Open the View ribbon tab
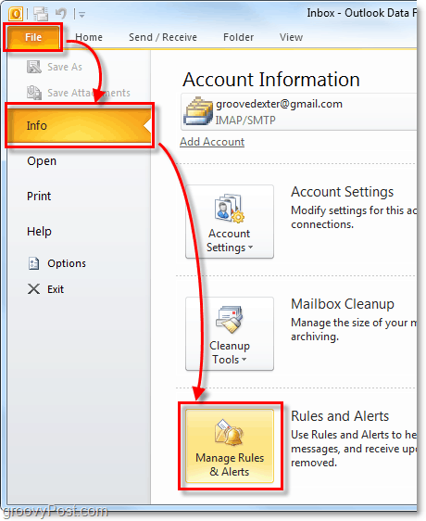426x521 pixels. pos(291,37)
